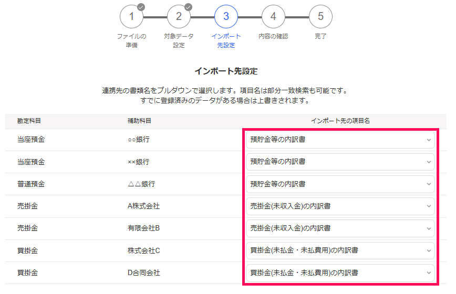456x294 pixels.
Task: Click the 完了 step label
Action: click(320, 36)
